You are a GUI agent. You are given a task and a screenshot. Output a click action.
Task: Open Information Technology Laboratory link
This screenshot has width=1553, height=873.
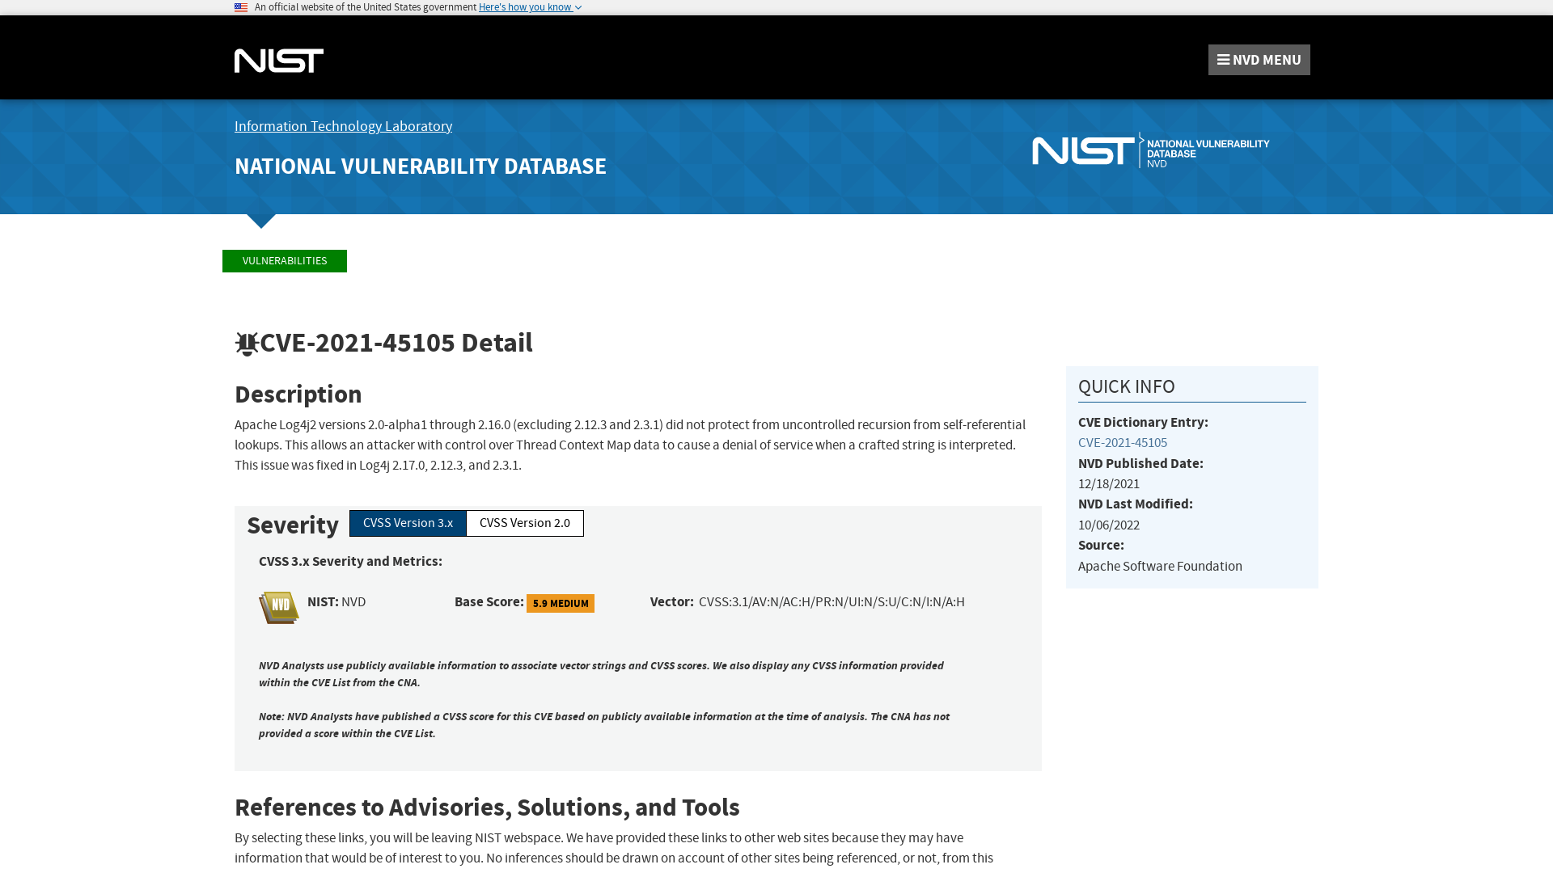(343, 126)
